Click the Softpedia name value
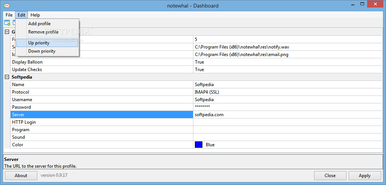The height and width of the screenshot is (185, 386). click(288, 85)
